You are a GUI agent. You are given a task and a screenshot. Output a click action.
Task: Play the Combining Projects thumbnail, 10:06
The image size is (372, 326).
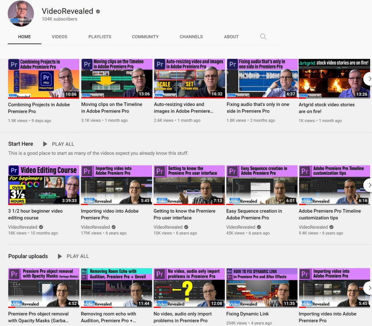point(44,78)
